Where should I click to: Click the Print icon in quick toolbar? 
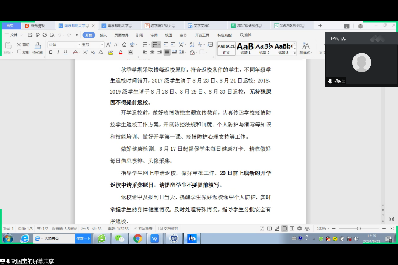pyautogui.click(x=44, y=35)
